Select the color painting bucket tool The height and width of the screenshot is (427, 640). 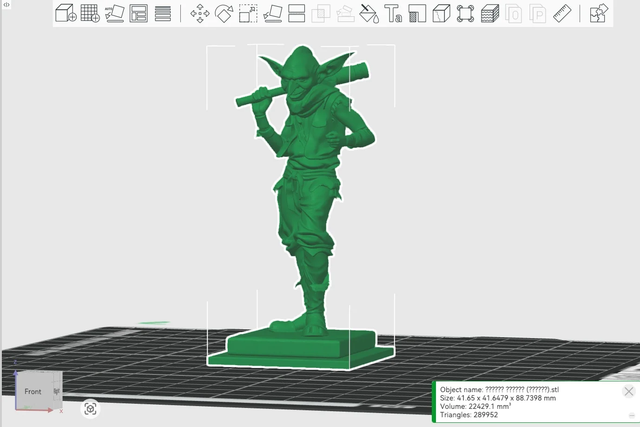point(369,13)
